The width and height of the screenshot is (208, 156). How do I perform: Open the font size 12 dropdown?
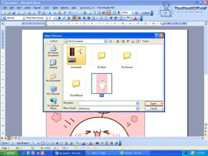[54, 18]
